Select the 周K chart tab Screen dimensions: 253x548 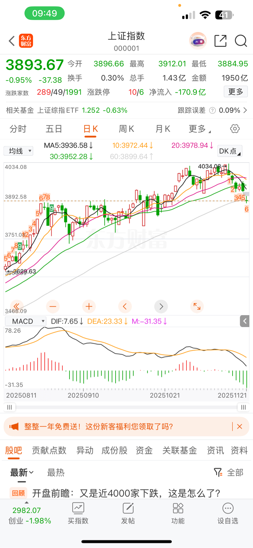point(126,129)
